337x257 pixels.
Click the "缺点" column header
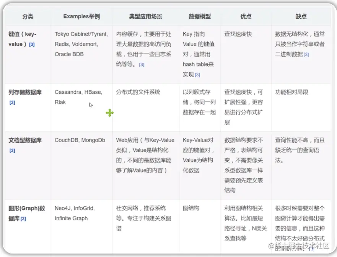[301, 16]
